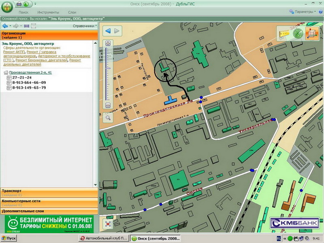The width and height of the screenshot is (324, 243).
Task: Go to previous map view arrow
Action: [x=108, y=31]
